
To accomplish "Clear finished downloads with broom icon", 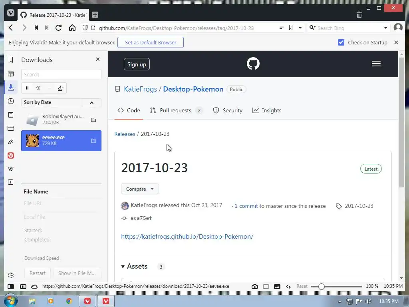I will [61, 88].
